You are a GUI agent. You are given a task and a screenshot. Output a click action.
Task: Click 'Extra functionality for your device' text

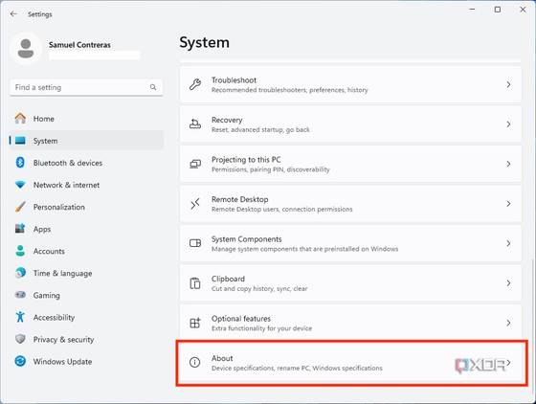[261, 328]
